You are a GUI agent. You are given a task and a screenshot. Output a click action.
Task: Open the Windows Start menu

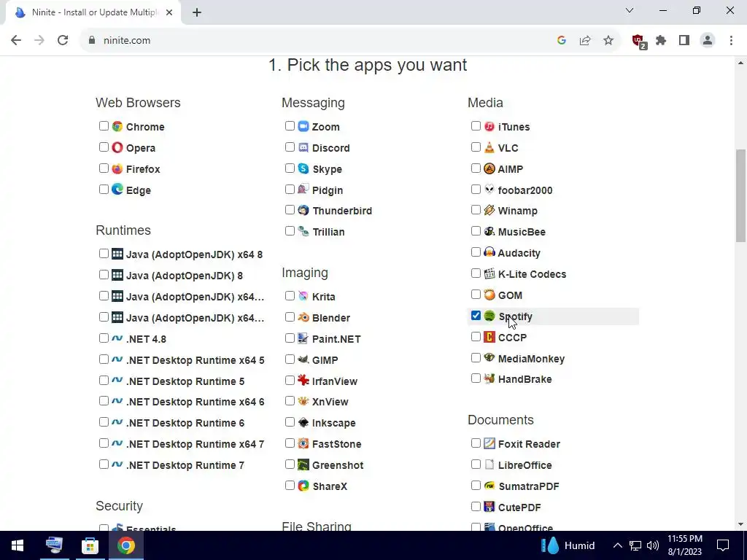tap(18, 545)
